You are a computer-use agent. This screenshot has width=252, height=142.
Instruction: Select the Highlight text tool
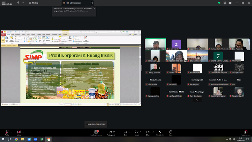[55, 39]
